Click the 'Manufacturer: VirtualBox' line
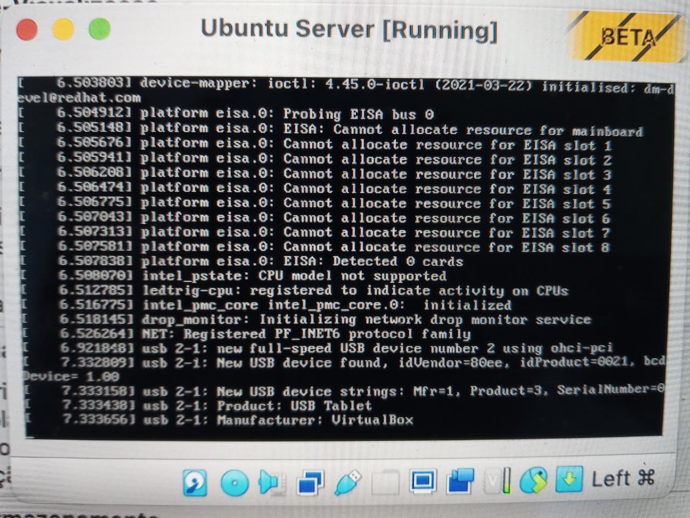 click(x=219, y=420)
